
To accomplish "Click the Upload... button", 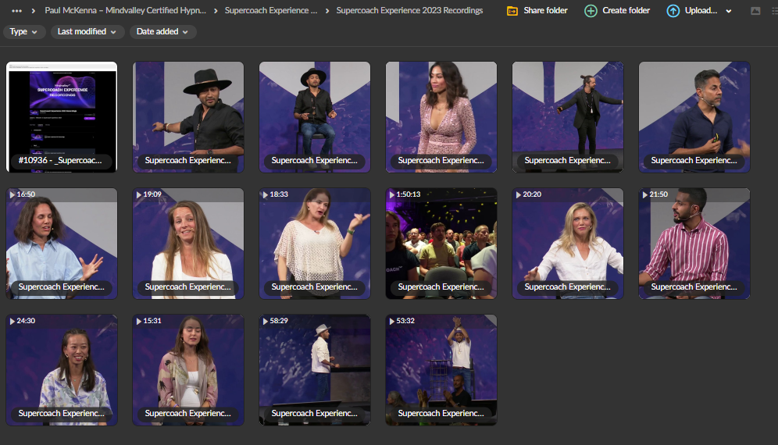I will coord(692,10).
